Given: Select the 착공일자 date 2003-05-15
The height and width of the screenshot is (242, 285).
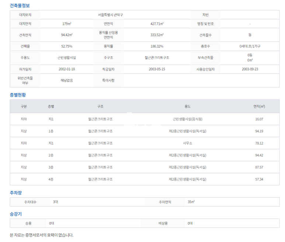Looking at the screenshot, I should (x=157, y=69).
